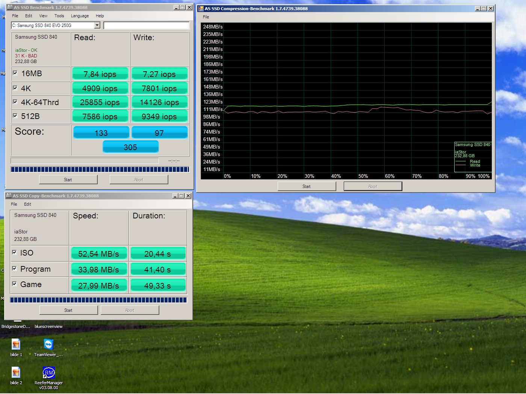
Task: Click Abort in AS SSD Benchmark window
Action: pos(139,180)
